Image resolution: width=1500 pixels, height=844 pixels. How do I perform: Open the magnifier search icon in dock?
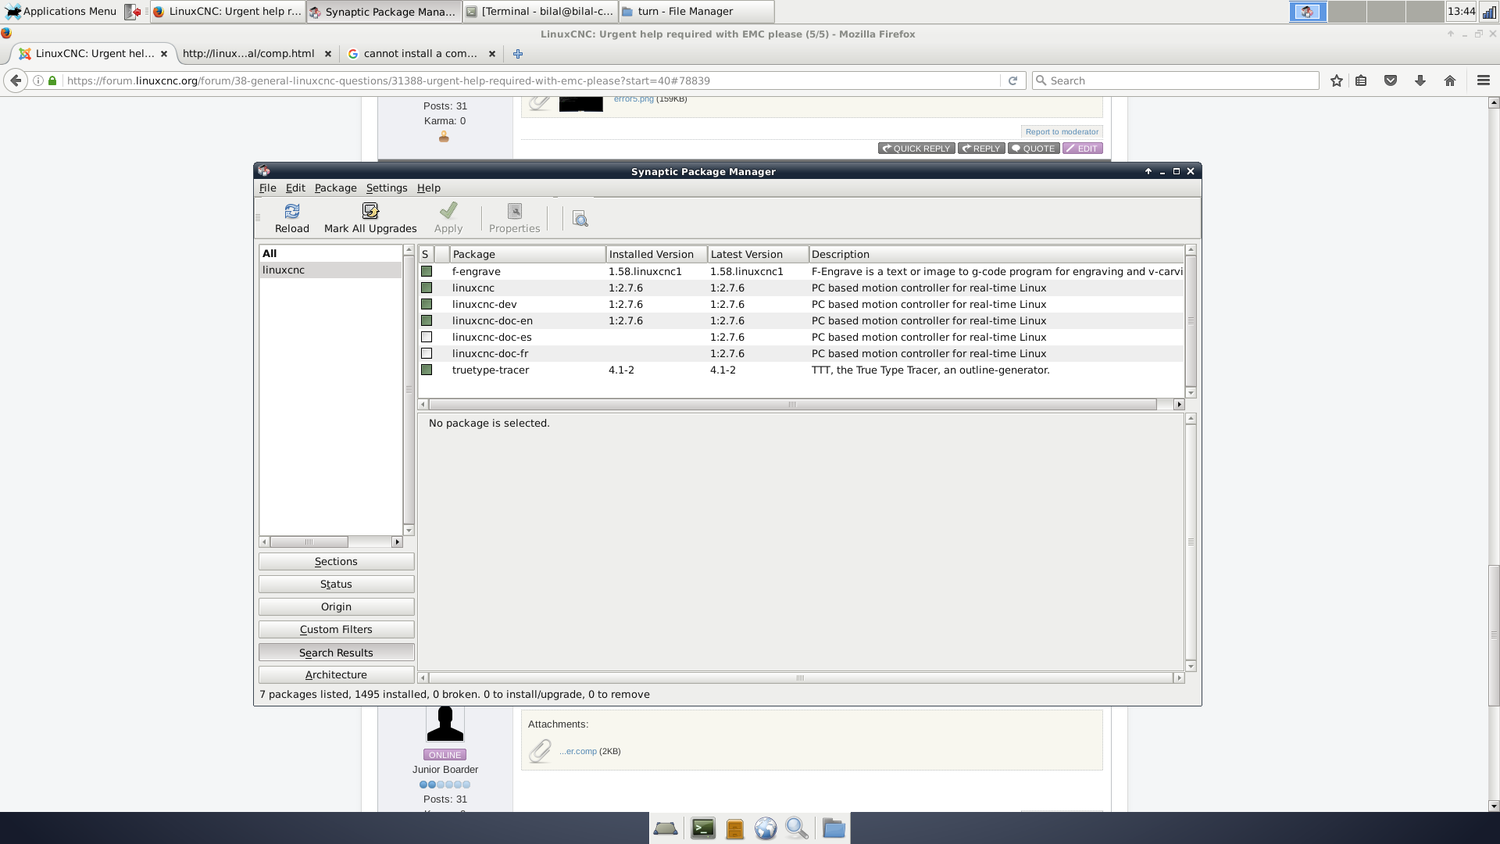pyautogui.click(x=797, y=828)
